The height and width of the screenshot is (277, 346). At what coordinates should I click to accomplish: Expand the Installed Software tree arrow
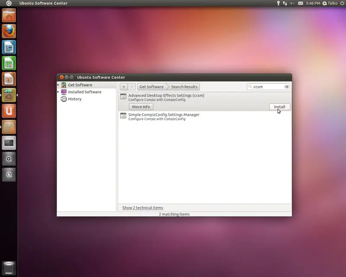click(58, 92)
